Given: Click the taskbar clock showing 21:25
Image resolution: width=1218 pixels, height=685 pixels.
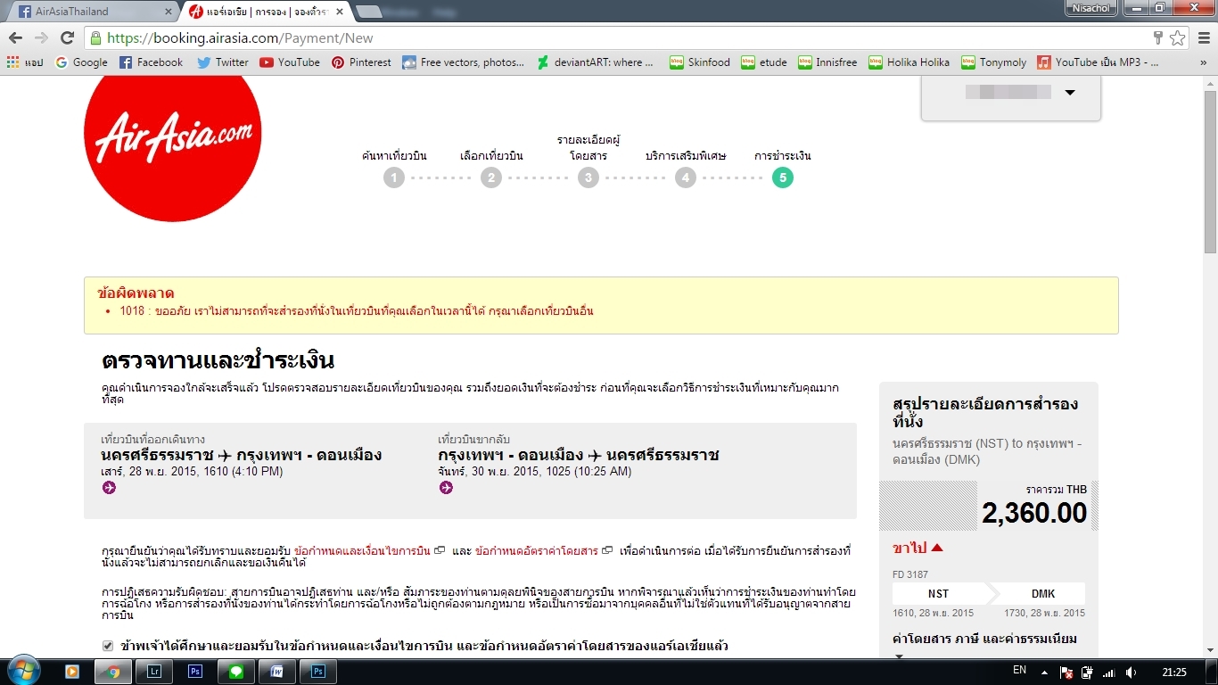Looking at the screenshot, I should [1174, 672].
